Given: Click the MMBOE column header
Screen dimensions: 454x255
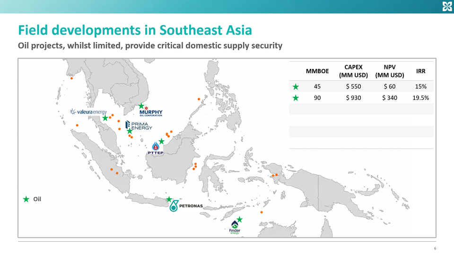Looking at the screenshot, I should tap(317, 71).
